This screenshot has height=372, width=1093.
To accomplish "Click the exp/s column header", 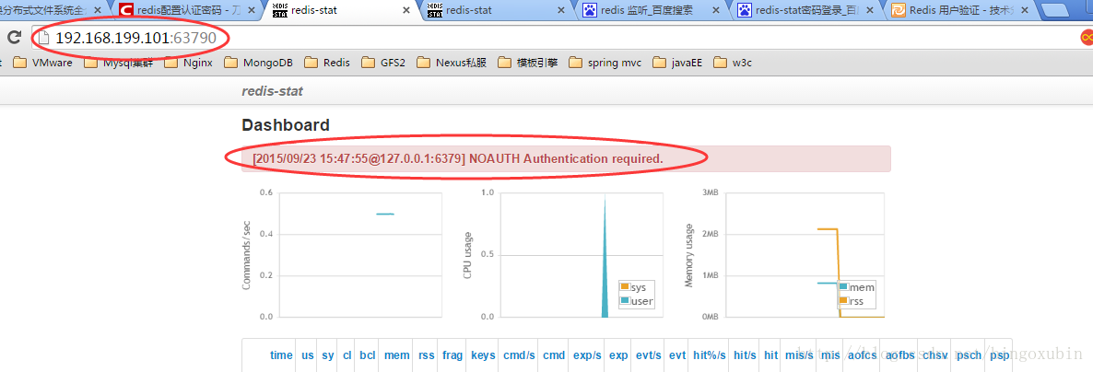I will click(x=587, y=355).
